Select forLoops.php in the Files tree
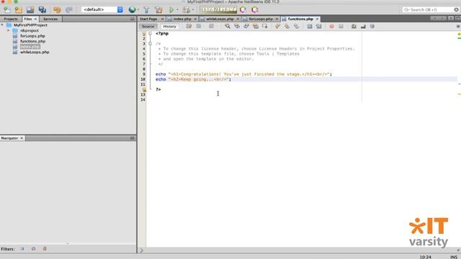461x259 pixels. pos(32,36)
